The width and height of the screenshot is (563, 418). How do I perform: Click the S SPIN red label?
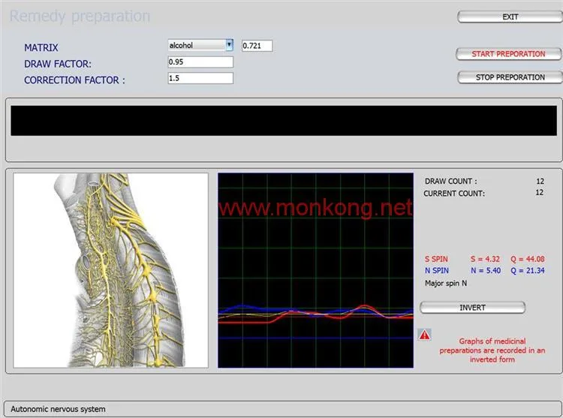[x=436, y=259]
